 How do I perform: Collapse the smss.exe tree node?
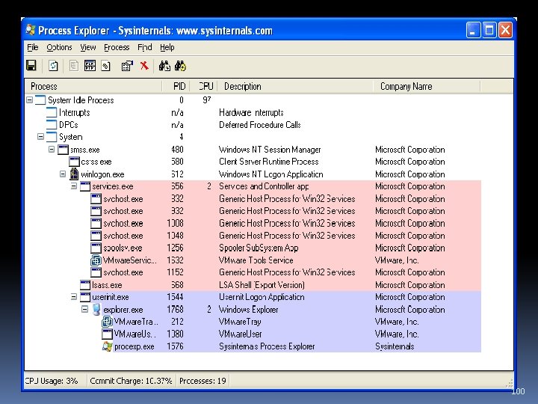(x=52, y=150)
